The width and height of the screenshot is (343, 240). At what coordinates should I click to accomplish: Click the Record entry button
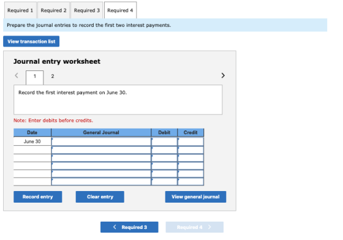pyautogui.click(x=37, y=197)
